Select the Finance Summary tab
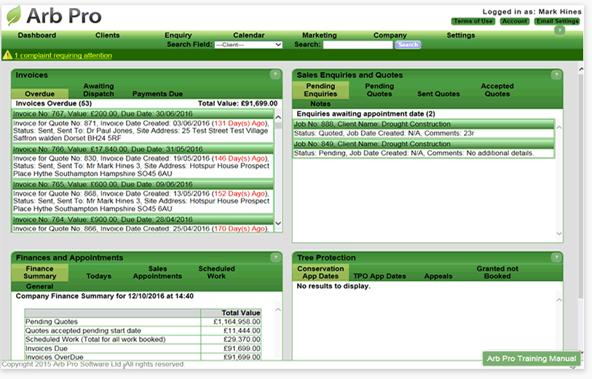This screenshot has height=379, width=592. (39, 272)
